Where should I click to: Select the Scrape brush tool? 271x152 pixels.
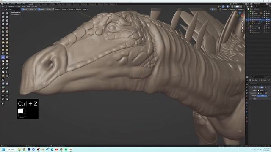[x=3, y=35]
